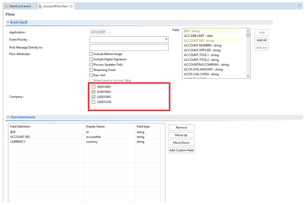Click the NewEvent.event tab file icon
Image resolution: width=307 pixels, height=205 pixels.
point(6,6)
